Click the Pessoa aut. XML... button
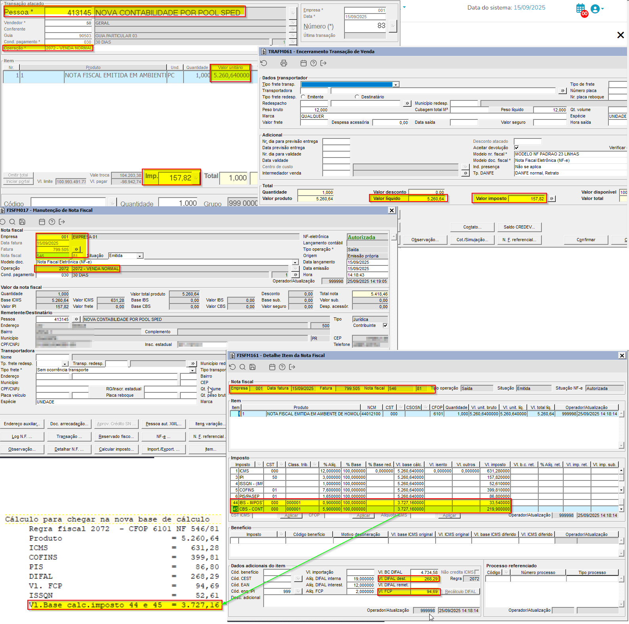Viewport: 629px width, 624px height. [x=163, y=424]
